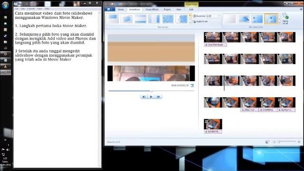This screenshot has width=304, height=171.
Task: Expand the transitions gallery more arrow
Action: (190, 23)
